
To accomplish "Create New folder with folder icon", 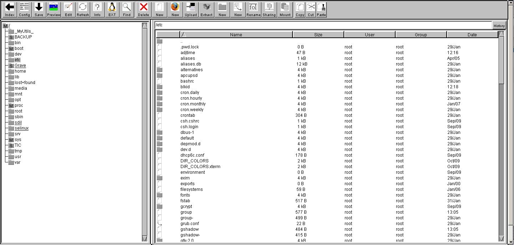I will coord(222,10).
